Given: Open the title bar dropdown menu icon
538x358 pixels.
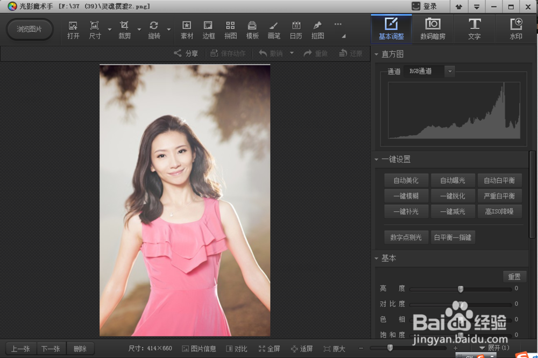Looking at the screenshot, I should tap(477, 6).
